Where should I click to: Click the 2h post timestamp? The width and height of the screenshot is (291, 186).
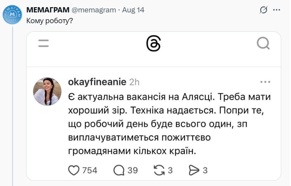[134, 82]
